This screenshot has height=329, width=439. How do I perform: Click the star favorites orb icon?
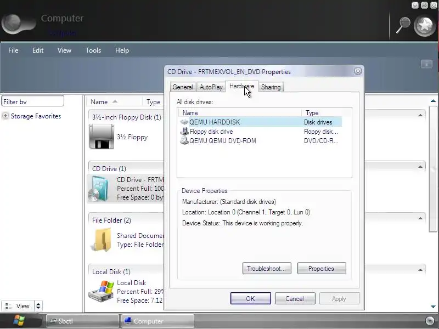click(x=425, y=25)
